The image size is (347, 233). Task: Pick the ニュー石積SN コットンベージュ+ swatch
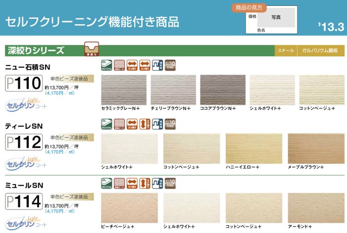(x=322, y=90)
